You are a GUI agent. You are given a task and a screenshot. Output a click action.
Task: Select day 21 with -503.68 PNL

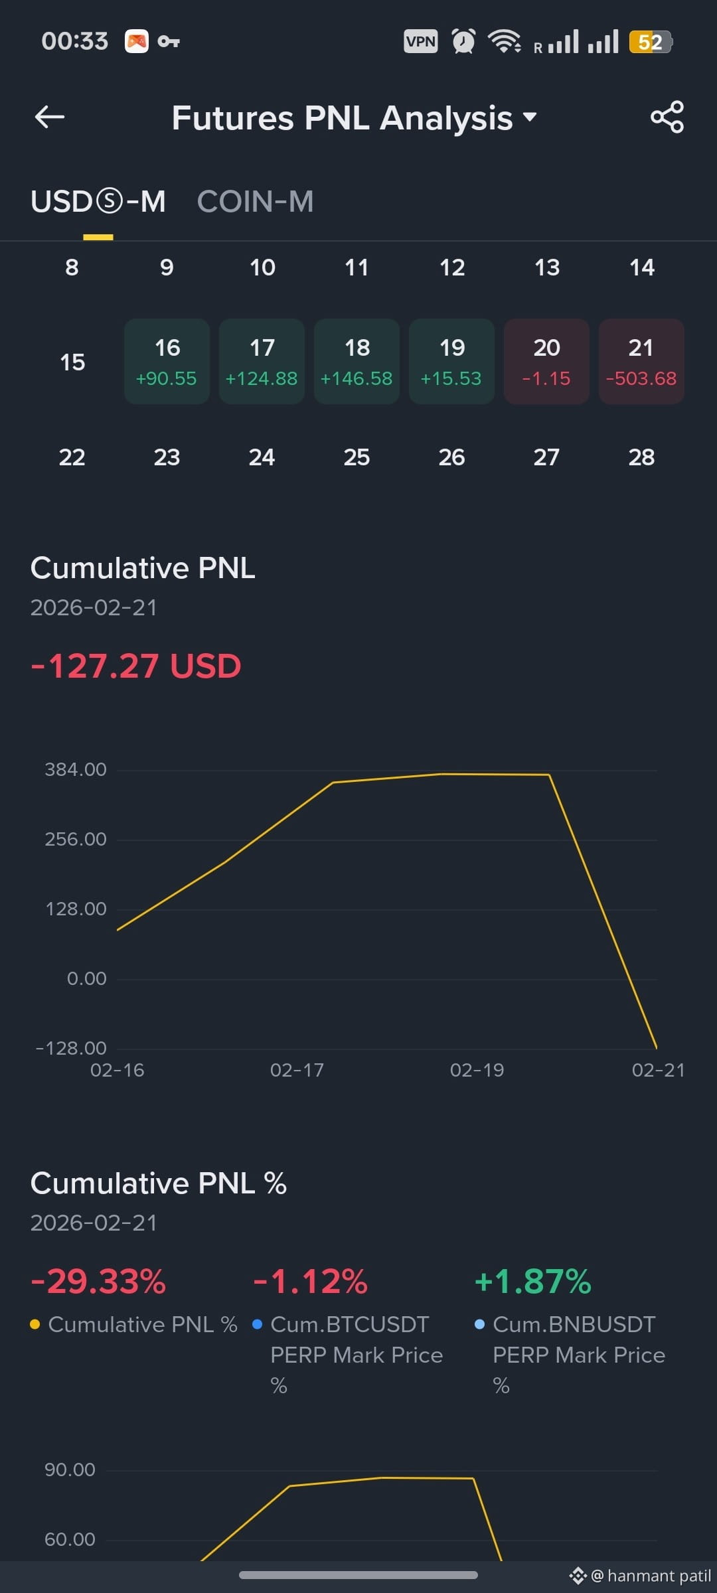[641, 362]
